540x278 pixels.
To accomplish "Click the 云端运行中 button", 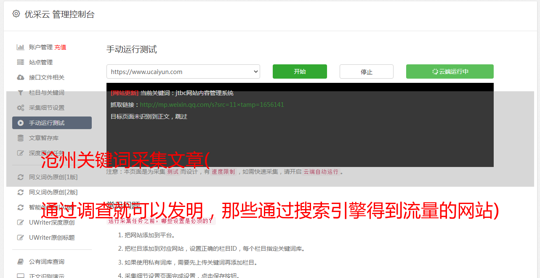I will 450,71.
